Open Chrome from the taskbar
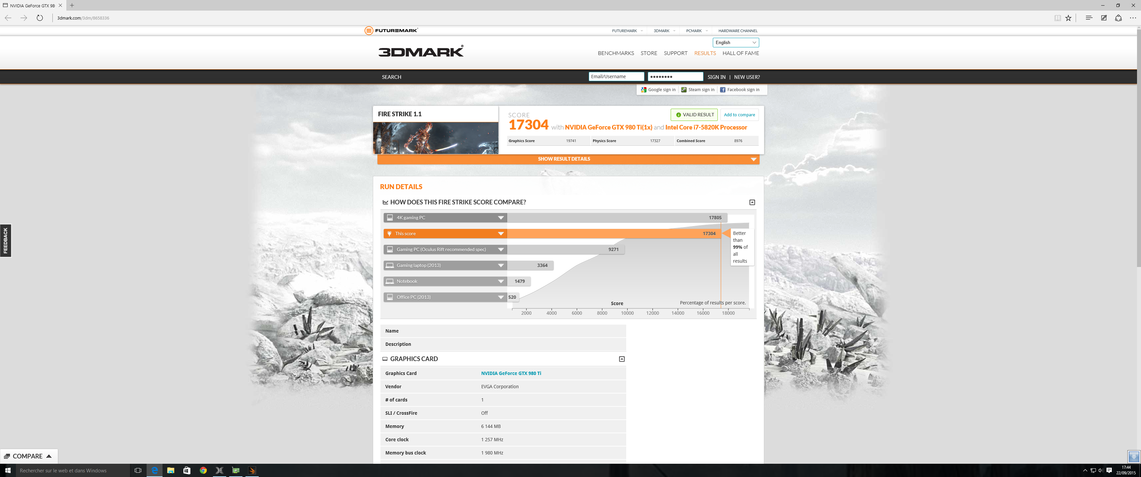 point(203,470)
